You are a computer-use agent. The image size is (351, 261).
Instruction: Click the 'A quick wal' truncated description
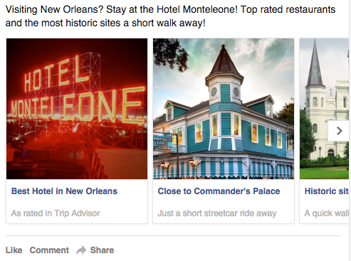[x=327, y=213]
